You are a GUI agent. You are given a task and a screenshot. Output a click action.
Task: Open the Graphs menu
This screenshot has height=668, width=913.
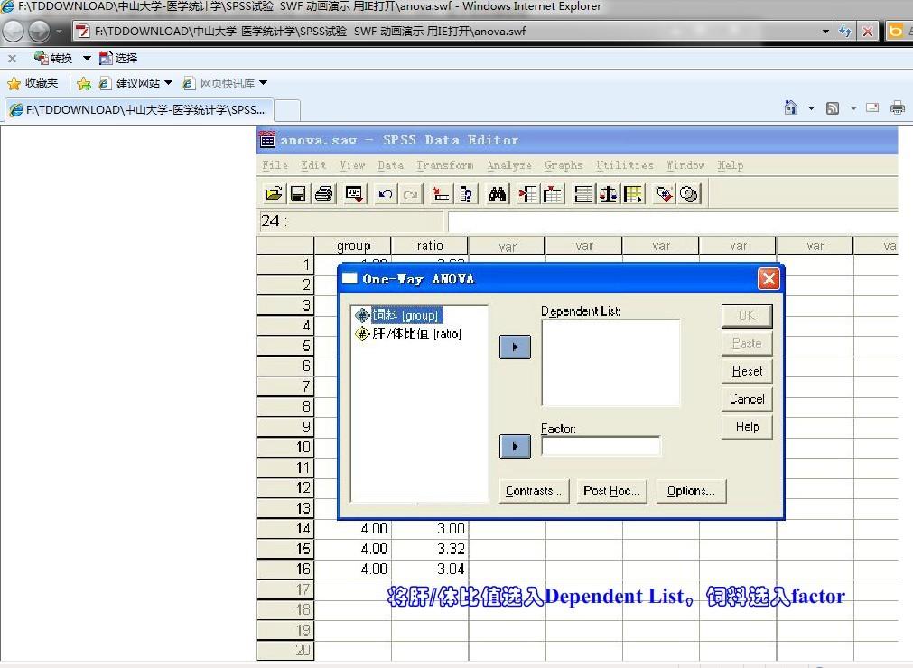click(564, 165)
